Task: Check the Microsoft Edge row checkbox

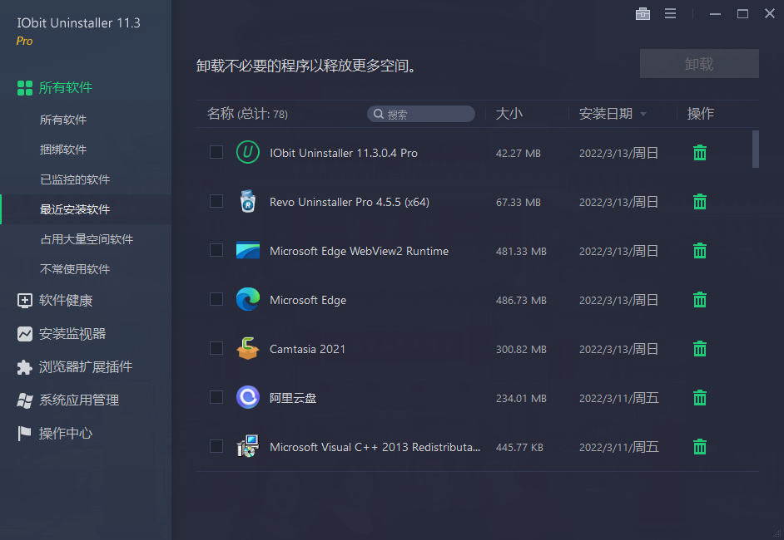Action: point(216,299)
